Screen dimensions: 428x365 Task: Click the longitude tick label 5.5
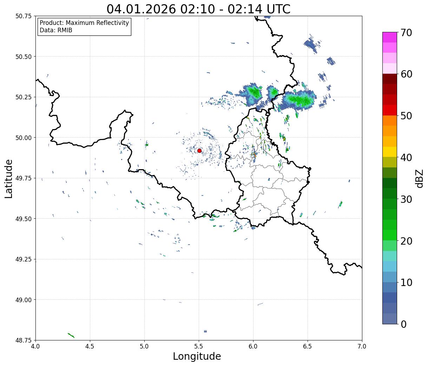[199, 346]
